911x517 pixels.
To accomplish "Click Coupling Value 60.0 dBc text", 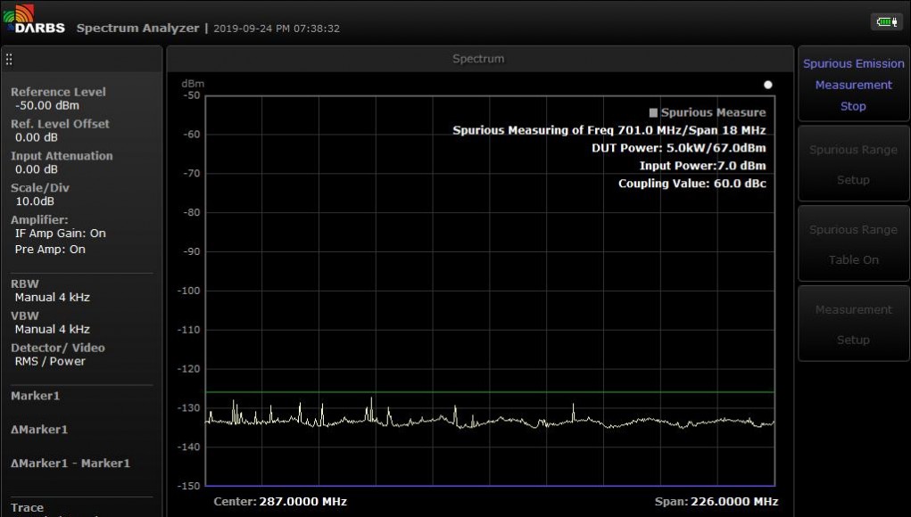I will [692, 184].
